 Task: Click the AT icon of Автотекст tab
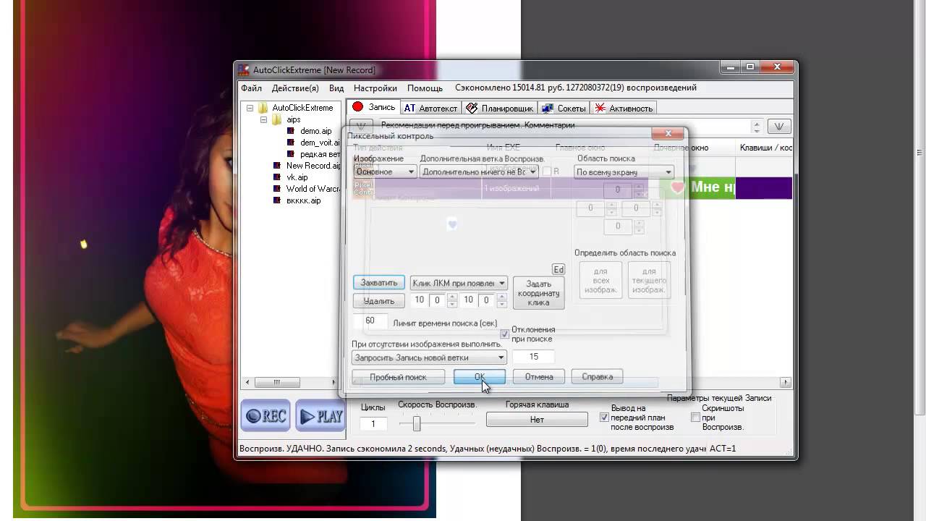pyautogui.click(x=409, y=109)
